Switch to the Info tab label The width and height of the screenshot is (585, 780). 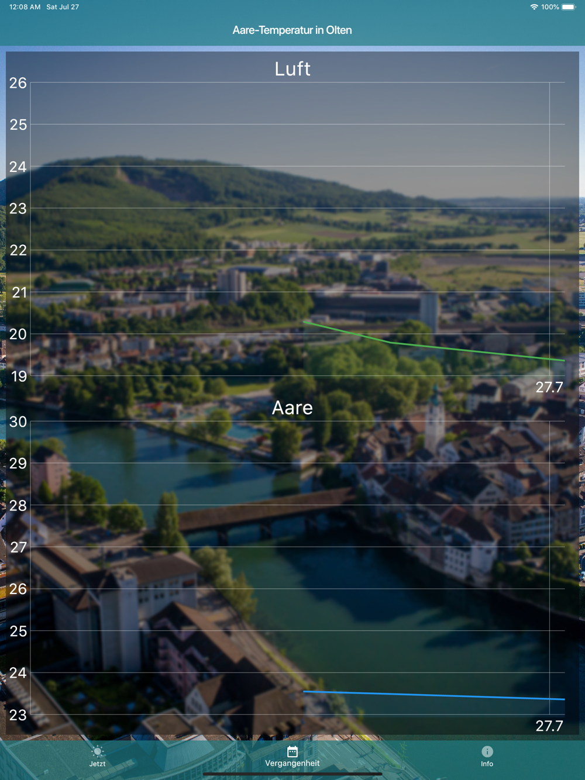click(x=487, y=764)
